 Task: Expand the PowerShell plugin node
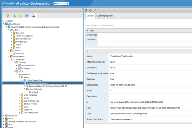pos(3,116)
